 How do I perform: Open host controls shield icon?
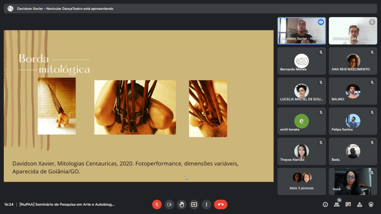(x=371, y=204)
